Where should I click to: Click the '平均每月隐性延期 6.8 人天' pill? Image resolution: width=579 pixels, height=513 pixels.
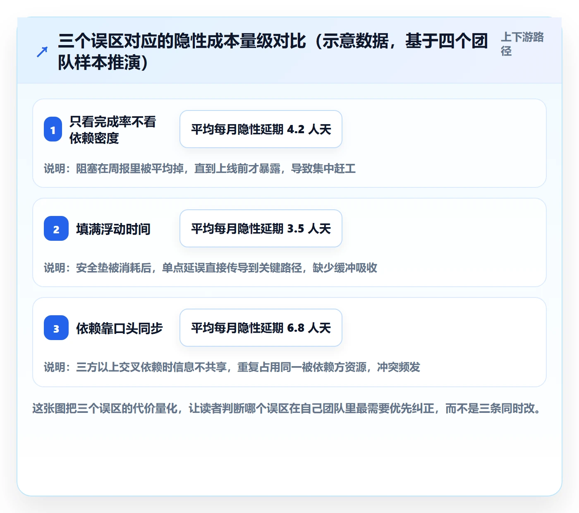261,328
